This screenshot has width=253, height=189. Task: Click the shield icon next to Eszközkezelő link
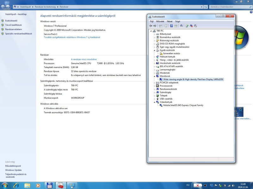pos(3,20)
